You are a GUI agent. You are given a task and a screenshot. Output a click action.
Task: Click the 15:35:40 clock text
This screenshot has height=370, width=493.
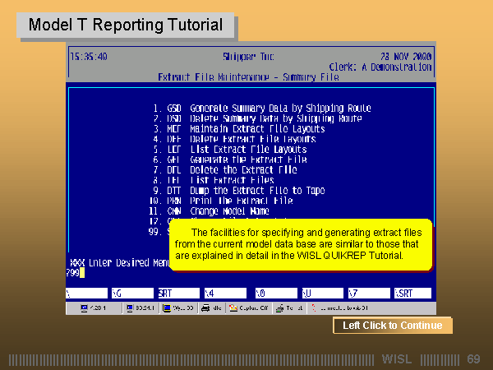[x=89, y=57]
